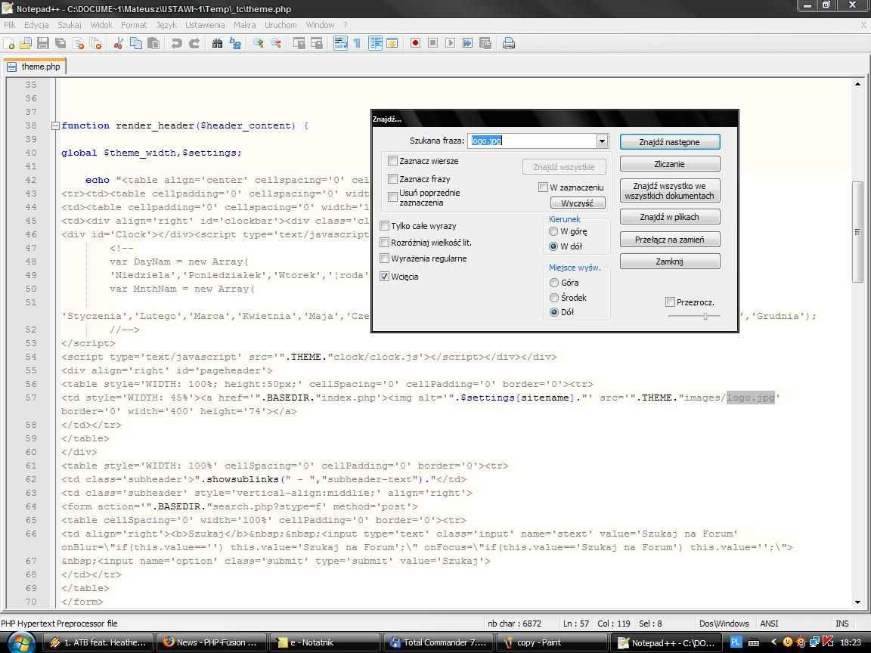Viewport: 871px width, 653px height.
Task: Click the Zamknij button
Action: 670,261
